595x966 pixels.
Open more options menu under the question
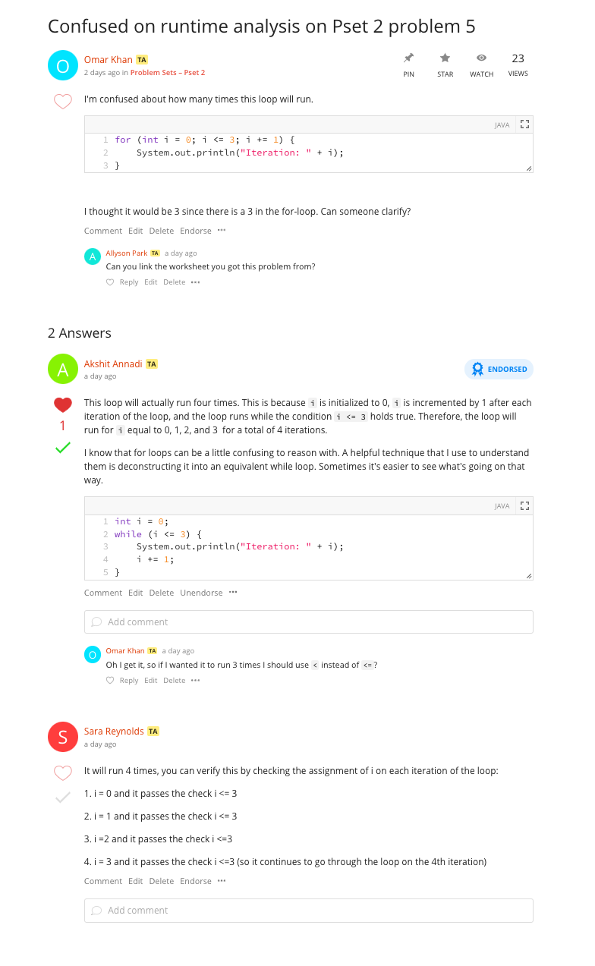tap(222, 231)
